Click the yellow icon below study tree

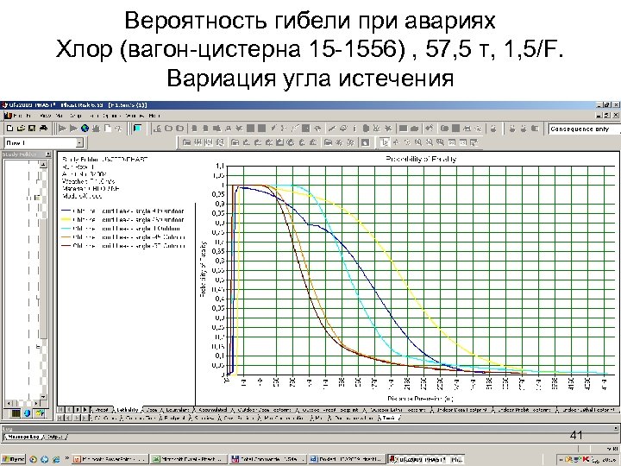point(40,413)
